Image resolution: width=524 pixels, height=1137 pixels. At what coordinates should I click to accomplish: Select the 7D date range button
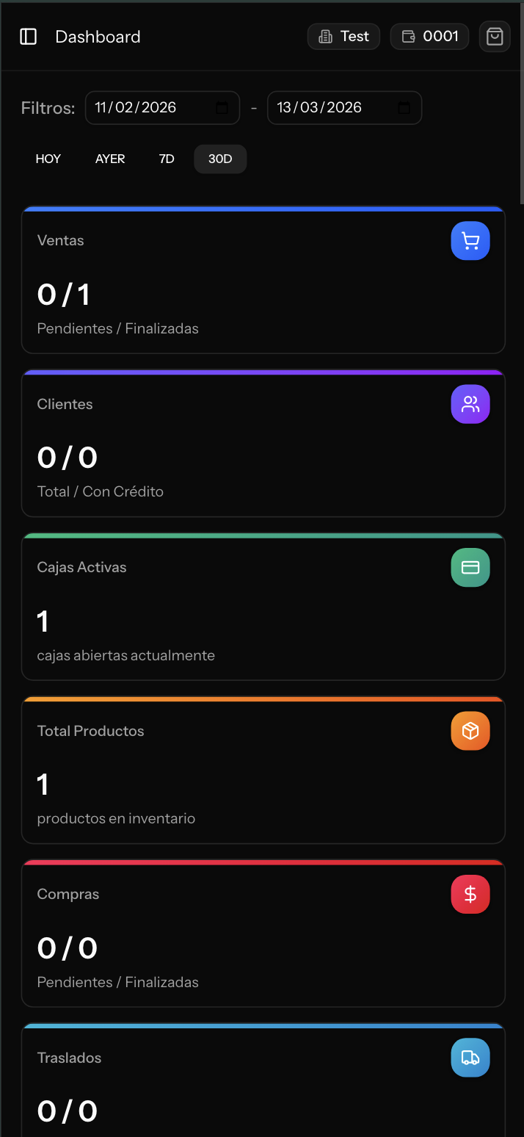click(167, 159)
